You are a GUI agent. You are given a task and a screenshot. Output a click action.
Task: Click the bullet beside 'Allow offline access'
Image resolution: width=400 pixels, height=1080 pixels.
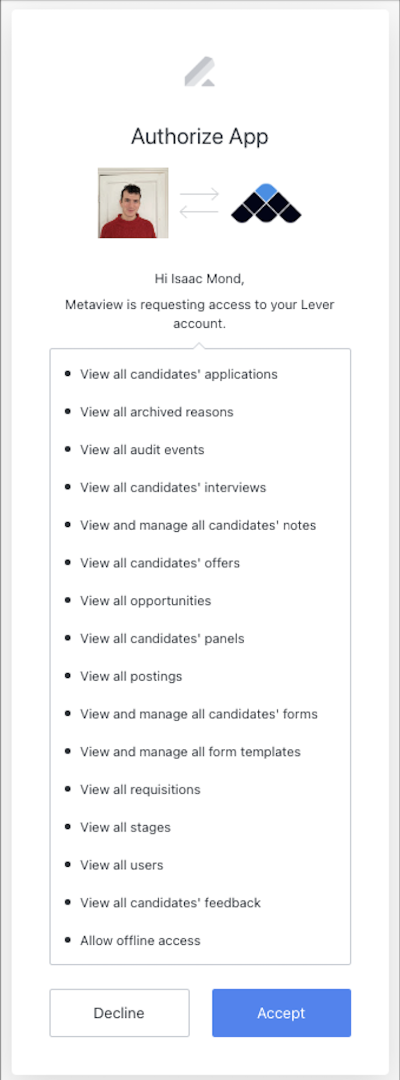coord(68,940)
